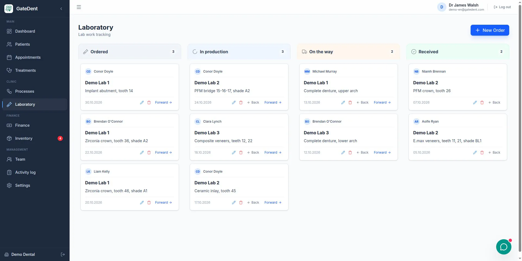Viewport: 522px width, 261px height.
Task: Click the GateDent logo icon
Action: click(9, 9)
